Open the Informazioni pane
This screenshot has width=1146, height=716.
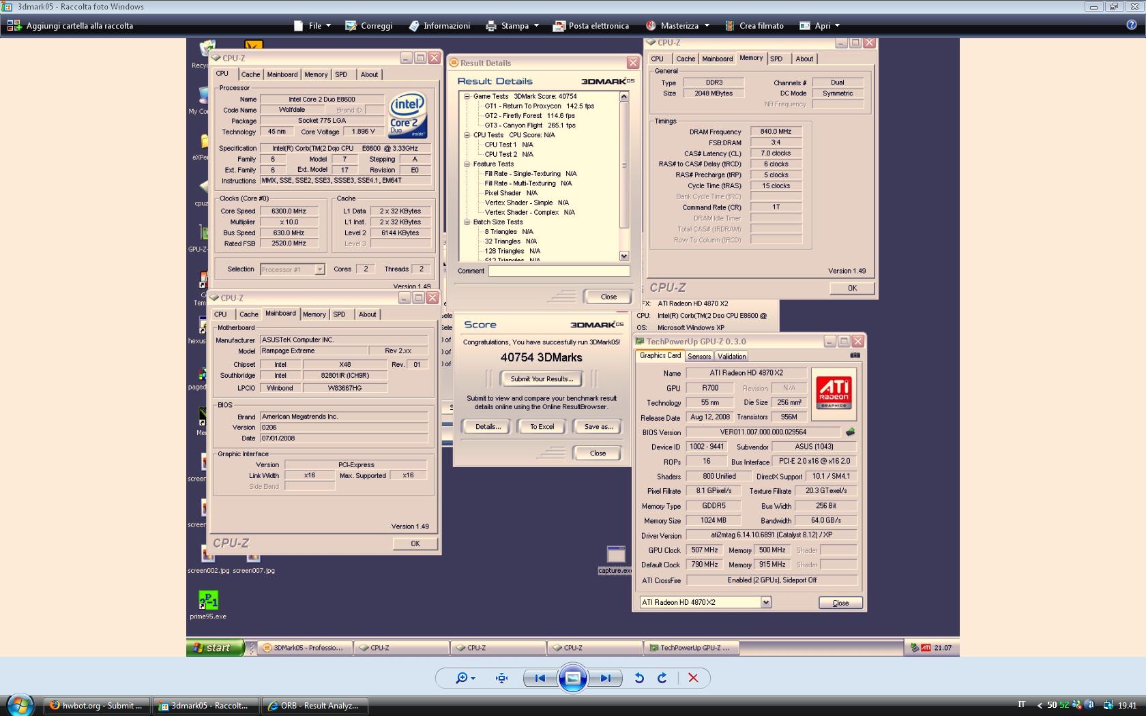point(440,26)
